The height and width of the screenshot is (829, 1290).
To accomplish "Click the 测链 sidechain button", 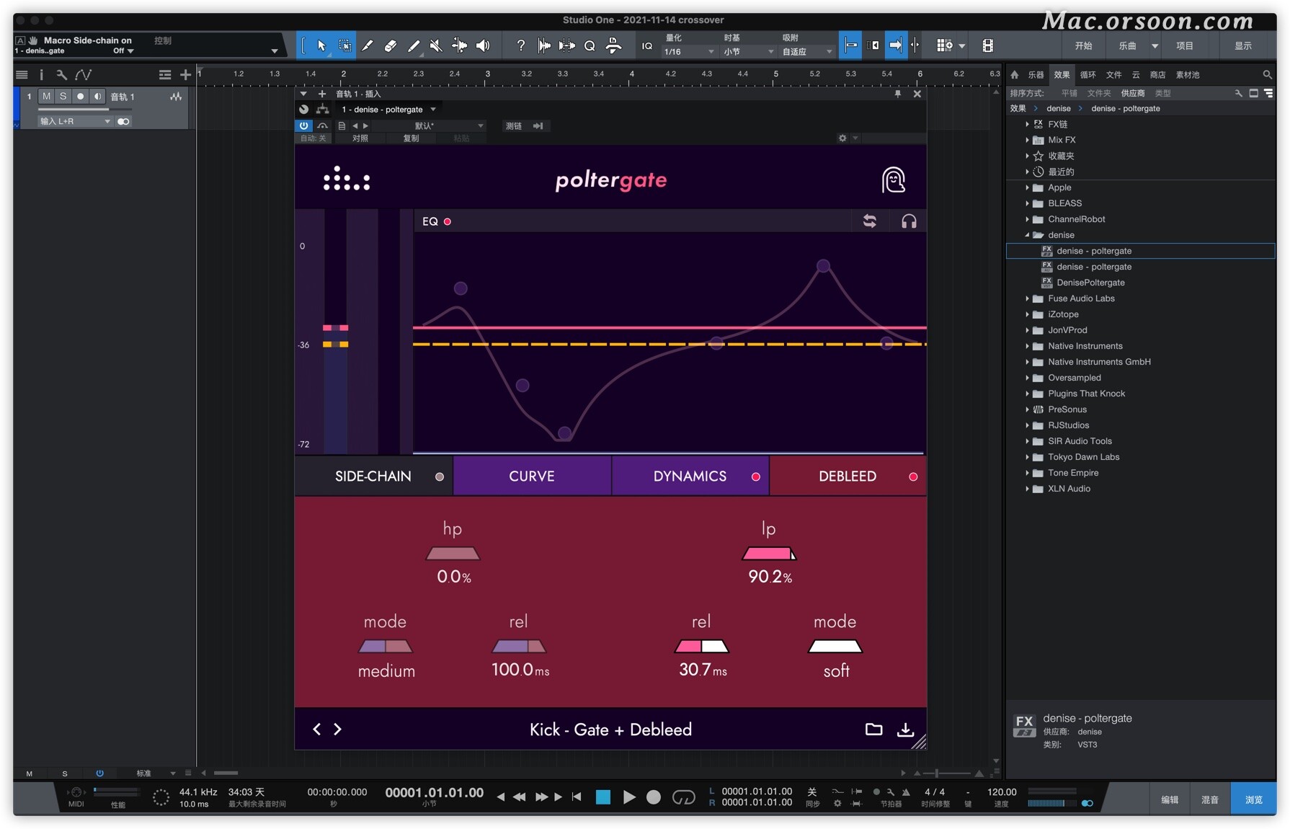I will [x=513, y=125].
